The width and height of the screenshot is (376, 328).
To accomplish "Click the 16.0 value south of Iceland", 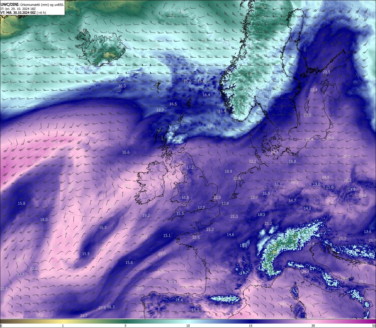I will point(122,86).
